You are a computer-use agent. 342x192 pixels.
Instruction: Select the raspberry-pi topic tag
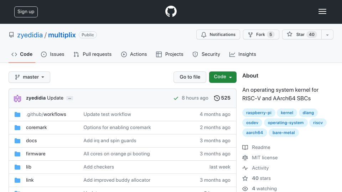(x=259, y=113)
